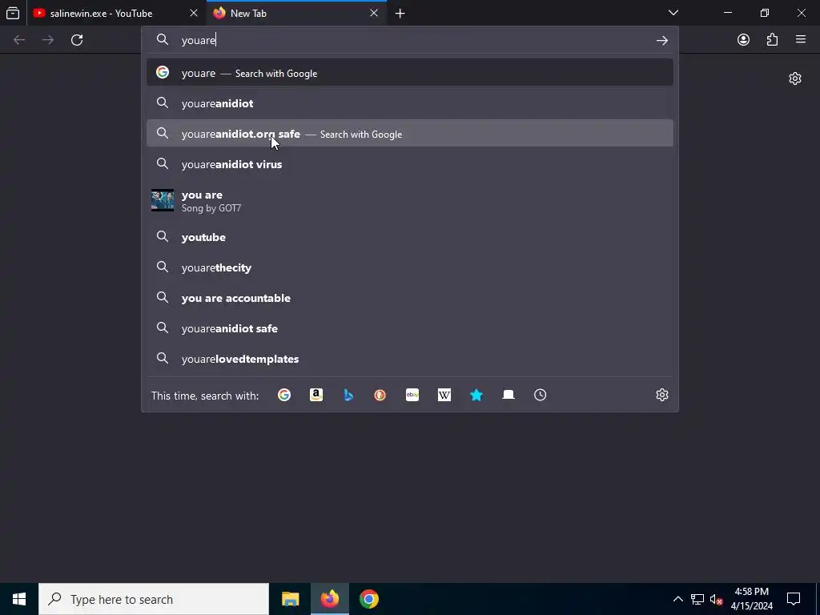Choose the 'youareanidiot' suggestion
Image resolution: width=820 pixels, height=615 pixels.
(x=410, y=103)
